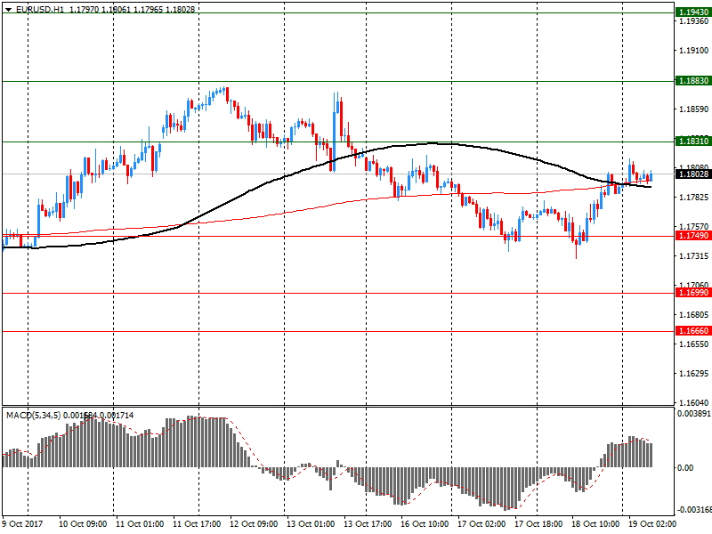Select the green 1.19430 price level label
Image resolution: width=712 pixels, height=534 pixels.
pyautogui.click(x=693, y=12)
